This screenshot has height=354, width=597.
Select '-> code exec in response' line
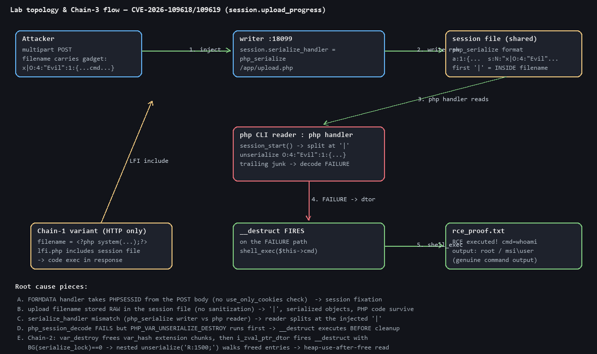[x=79, y=260]
